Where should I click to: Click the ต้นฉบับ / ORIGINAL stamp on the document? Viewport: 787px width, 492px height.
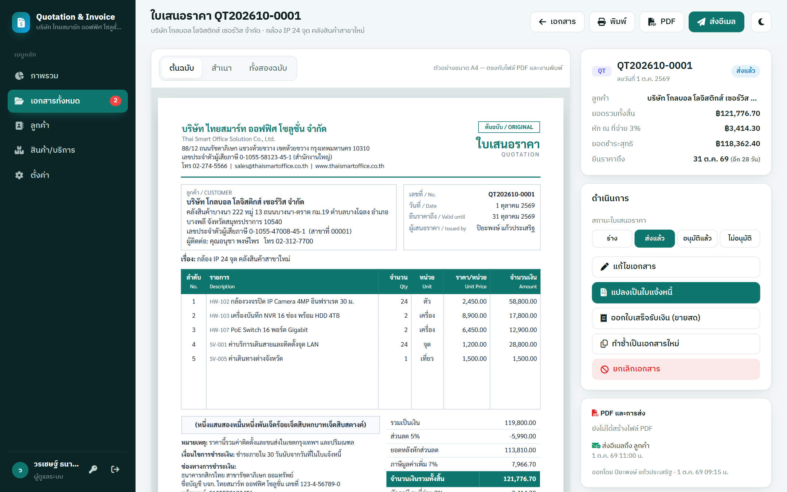point(509,127)
